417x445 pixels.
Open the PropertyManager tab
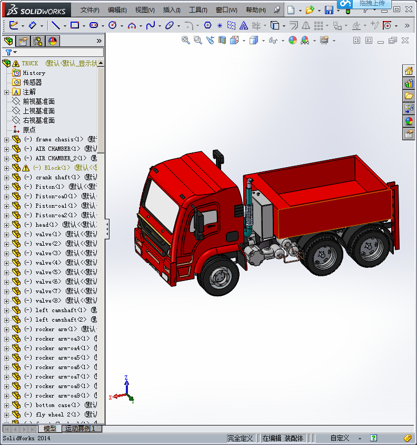click(x=23, y=41)
